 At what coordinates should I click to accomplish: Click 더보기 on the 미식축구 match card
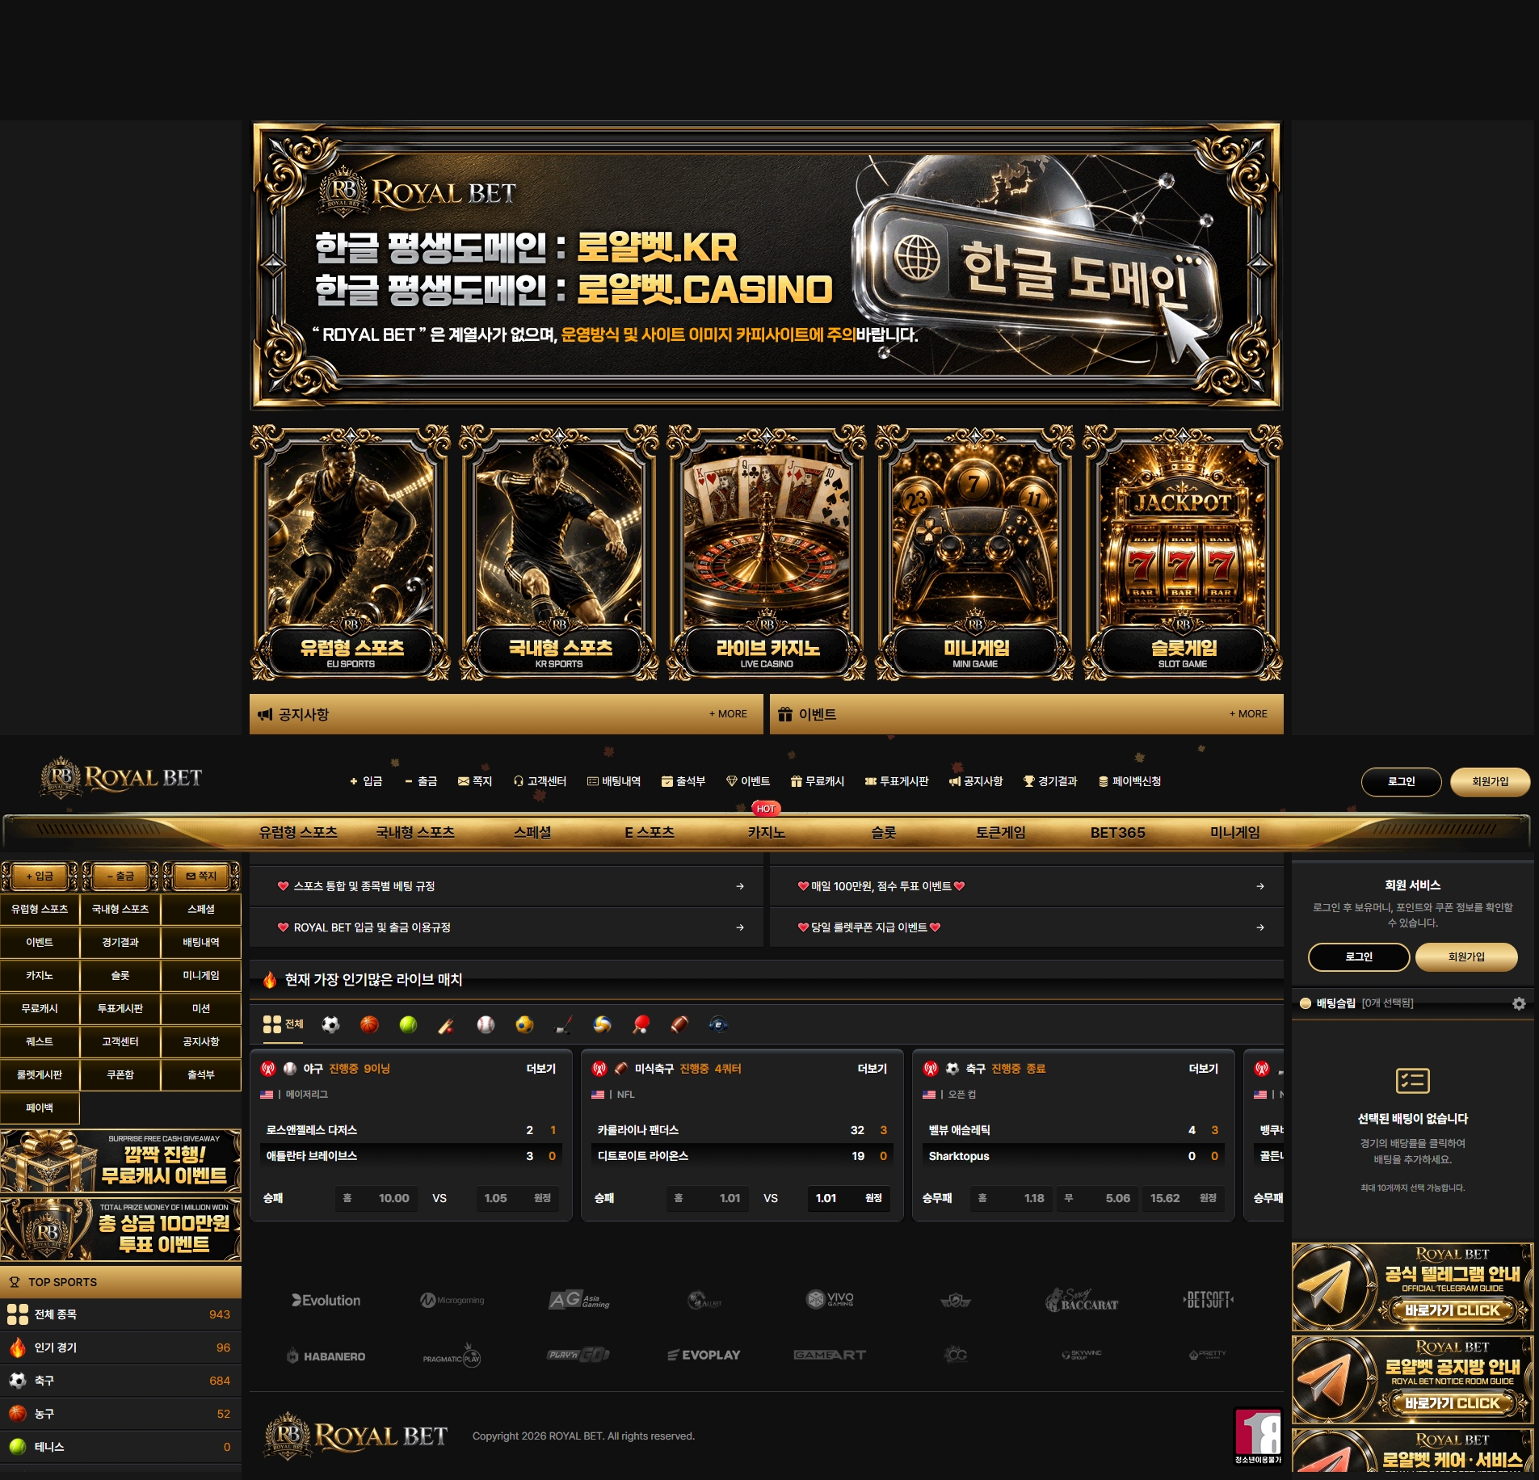873,1068
